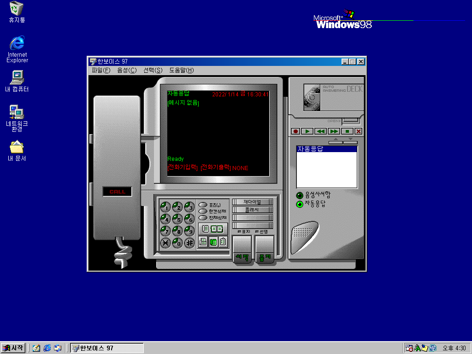The width and height of the screenshot is (472, 354).
Task: Select the green telephone mode icon
Action: (213, 242)
